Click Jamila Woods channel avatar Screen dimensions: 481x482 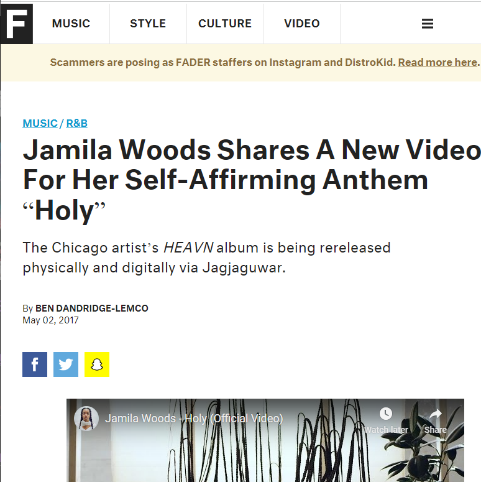(86, 419)
